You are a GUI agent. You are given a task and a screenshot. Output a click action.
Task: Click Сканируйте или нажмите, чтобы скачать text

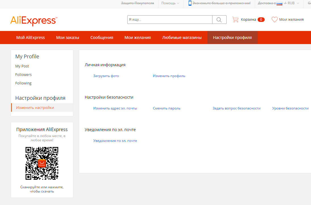pyautogui.click(x=42, y=189)
